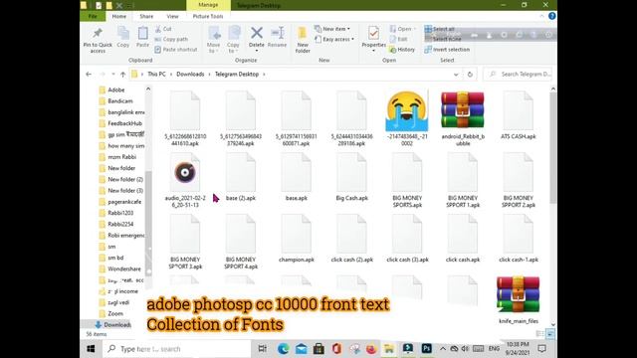The height and width of the screenshot is (358, 637).
Task: Select android_Rabbit_bubble archive file
Action: click(463, 118)
